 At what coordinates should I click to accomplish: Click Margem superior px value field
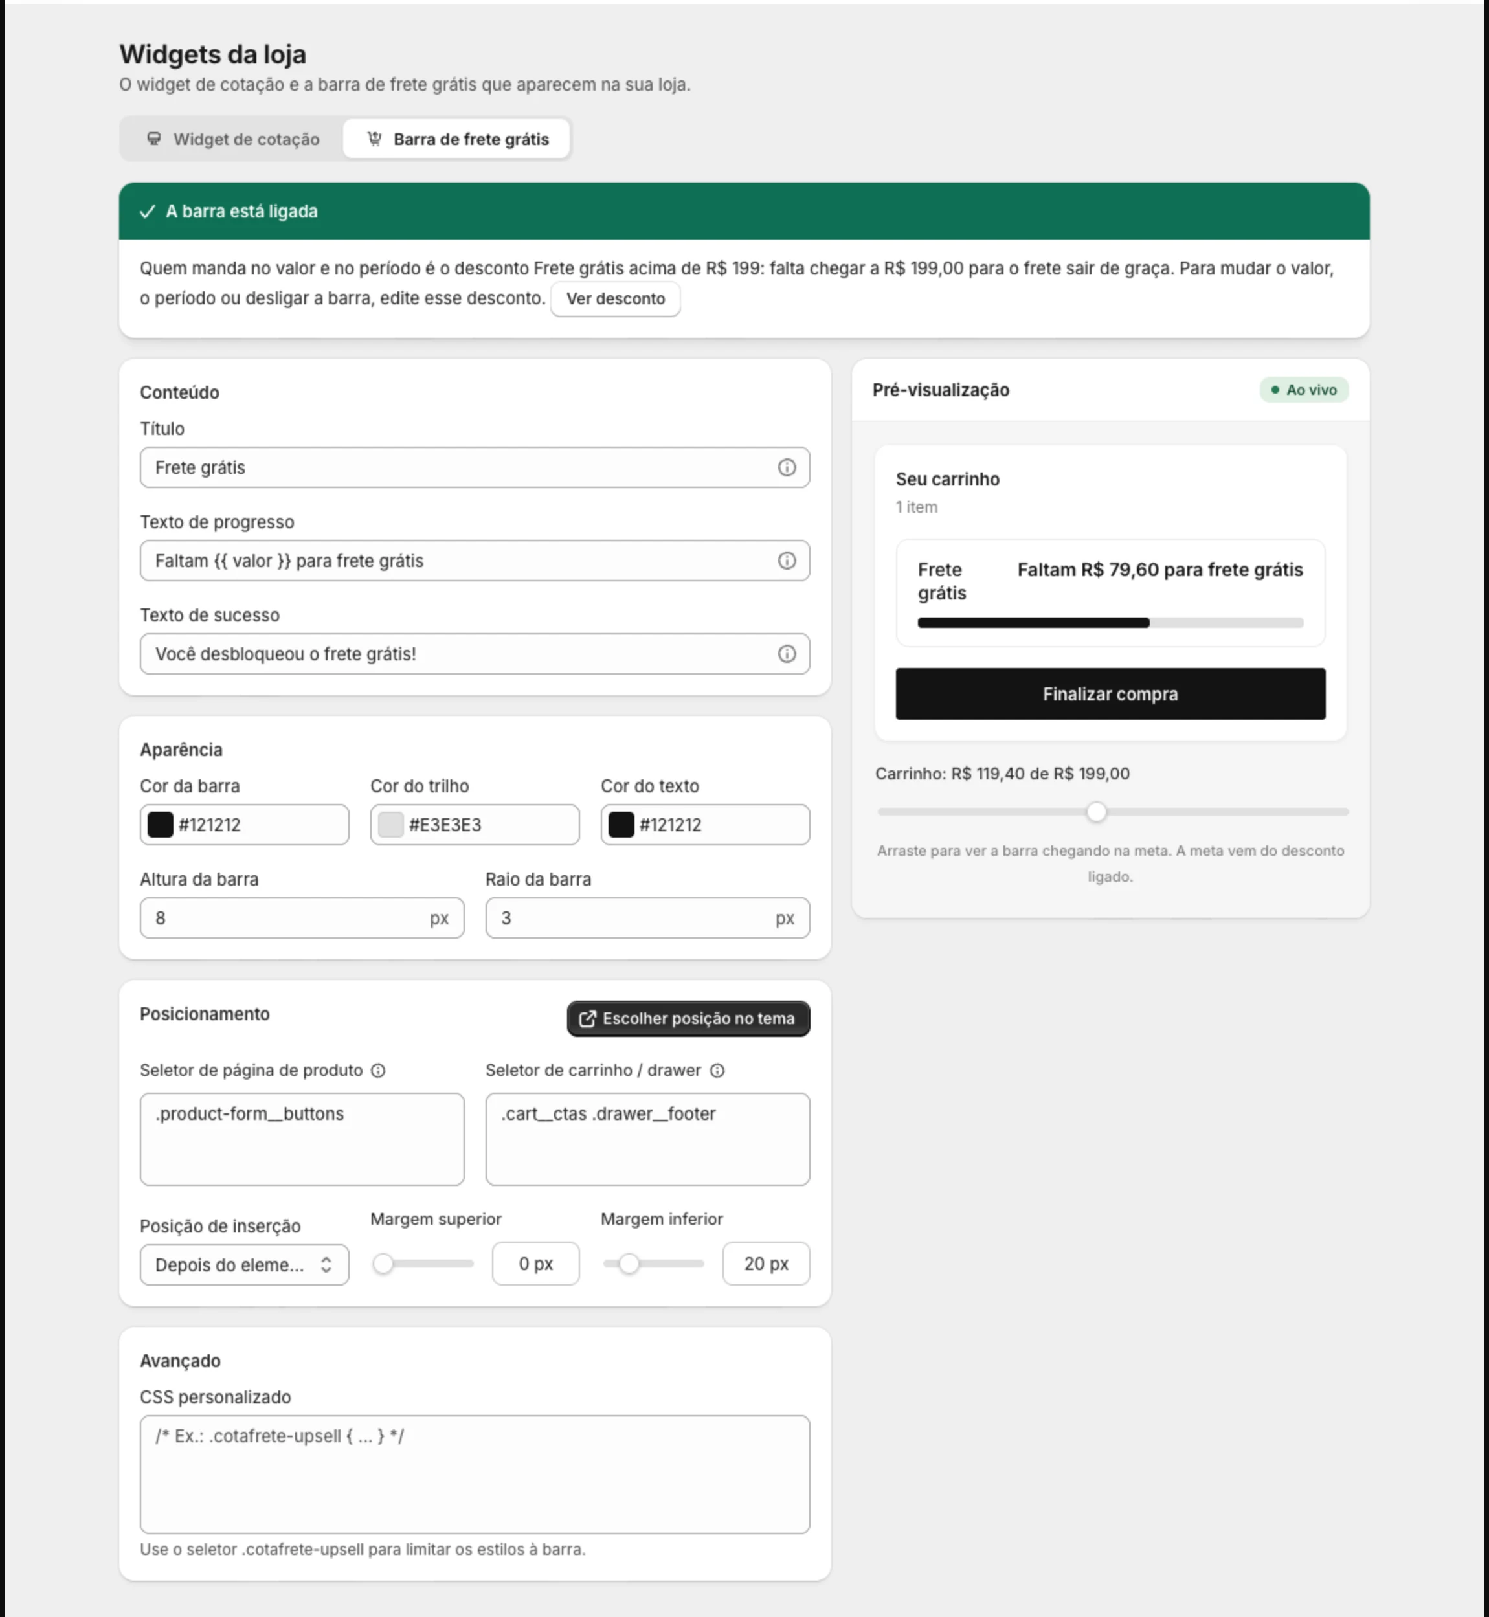[x=536, y=1264]
